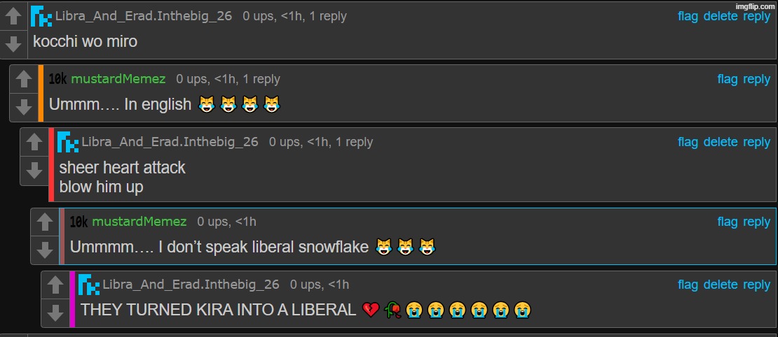Screen dimensions: 778x337
Task: Upvote the "Ummm.... In english" comment
Action: [x=24, y=79]
